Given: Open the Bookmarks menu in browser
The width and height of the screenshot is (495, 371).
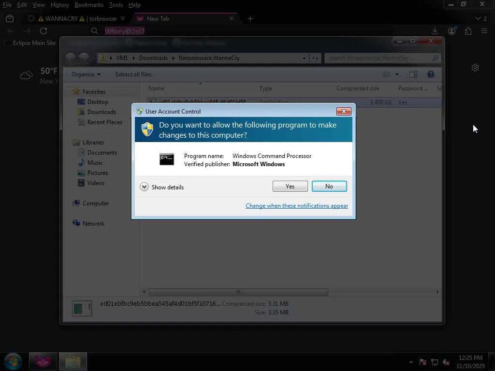Looking at the screenshot, I should click(89, 5).
